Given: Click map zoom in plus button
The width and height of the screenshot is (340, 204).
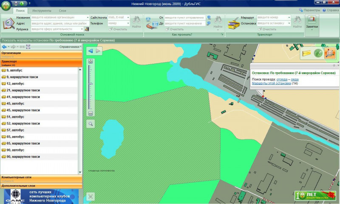Looking at the screenshot, I should point(91,61).
